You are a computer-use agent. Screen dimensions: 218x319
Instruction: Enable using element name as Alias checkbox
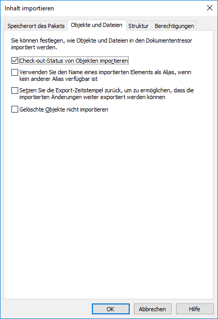(15, 72)
